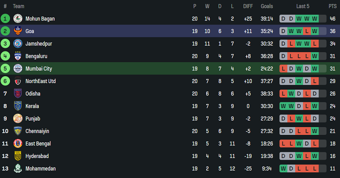Image resolution: width=340 pixels, height=178 pixels.
Task: Click the Jamshedpur club badge
Action: click(18, 44)
